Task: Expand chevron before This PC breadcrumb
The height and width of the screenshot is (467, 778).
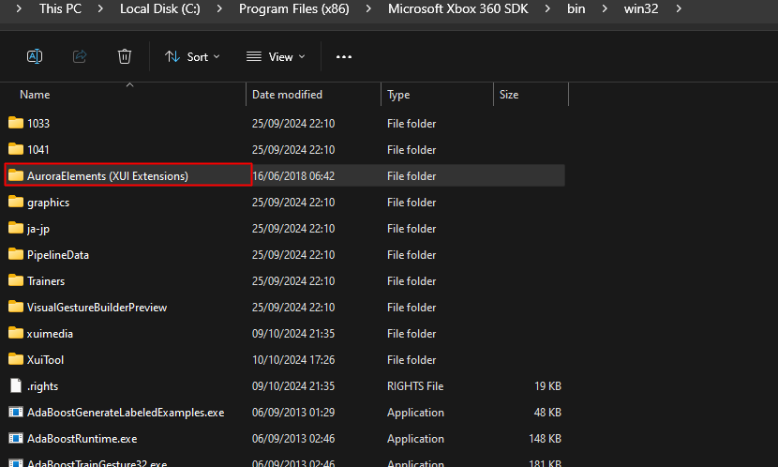Action: pos(19,9)
